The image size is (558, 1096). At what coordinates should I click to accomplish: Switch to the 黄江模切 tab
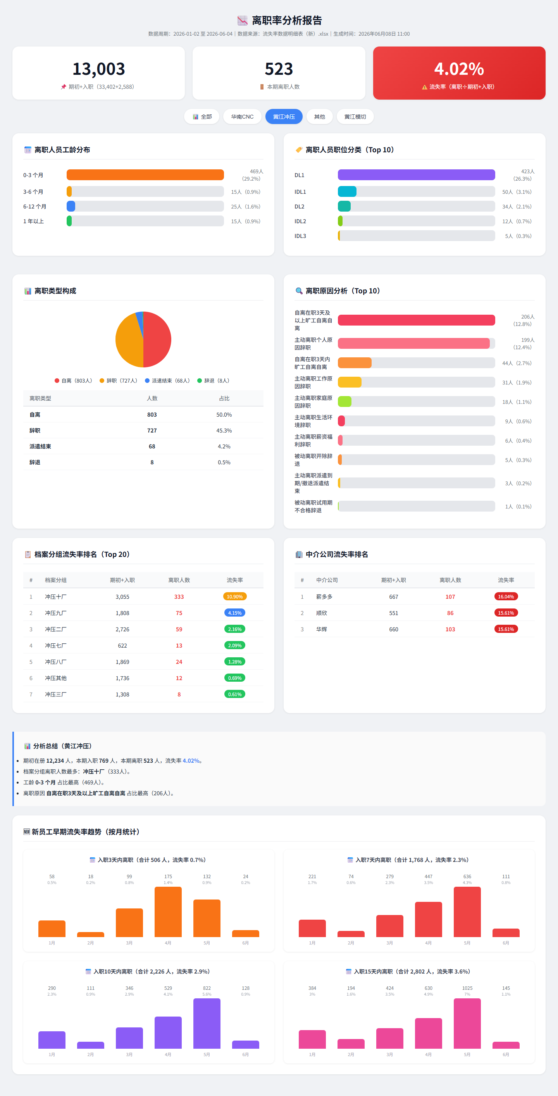coord(355,117)
